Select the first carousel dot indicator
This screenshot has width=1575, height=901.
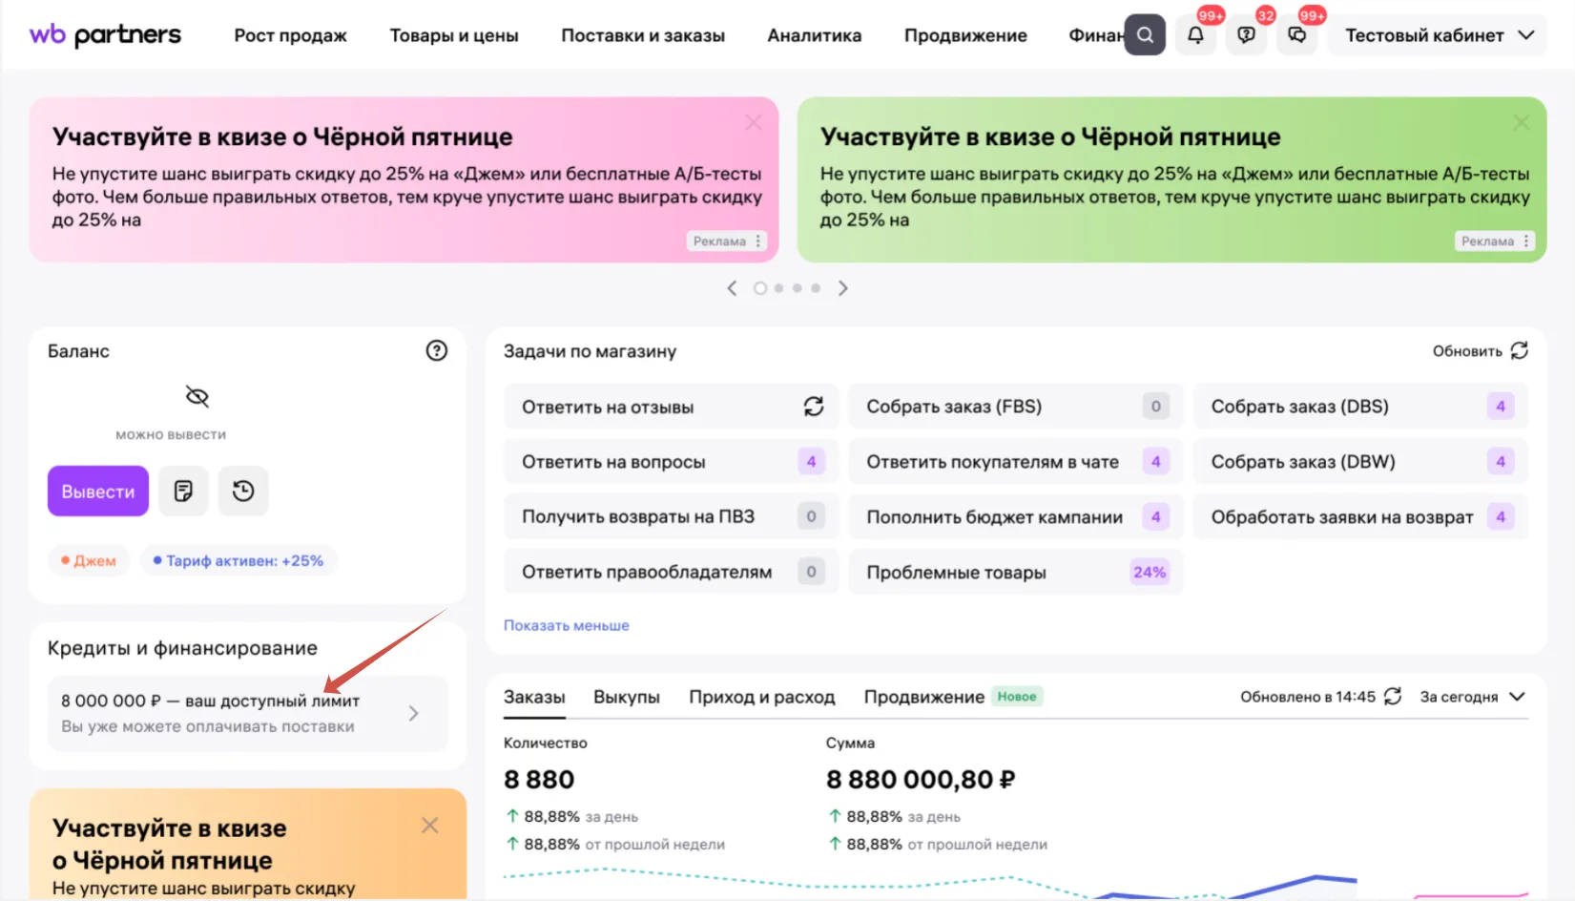760,288
